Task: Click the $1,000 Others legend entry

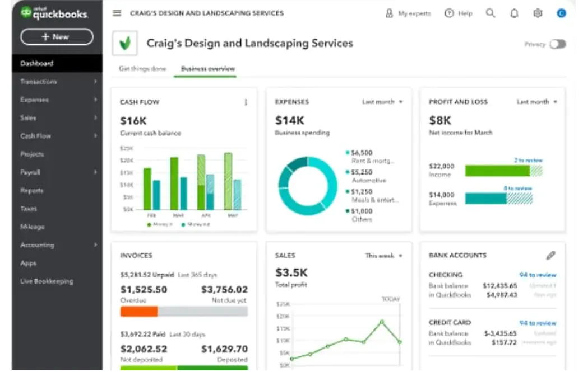Action: coord(359,215)
